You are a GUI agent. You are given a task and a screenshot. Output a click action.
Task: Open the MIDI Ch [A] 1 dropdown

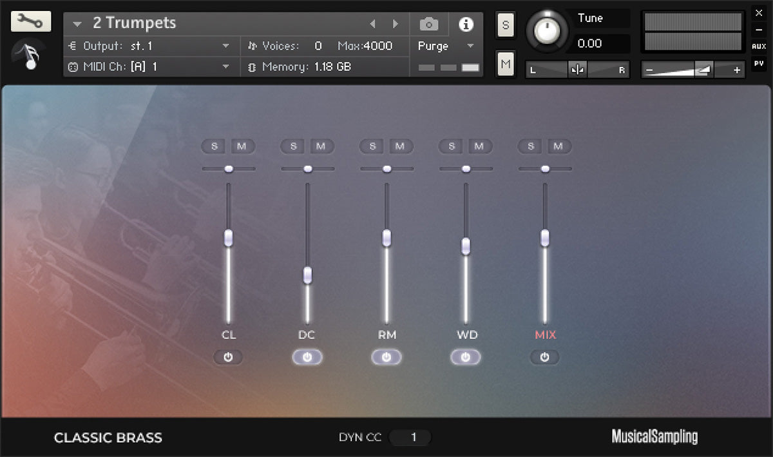click(x=151, y=66)
